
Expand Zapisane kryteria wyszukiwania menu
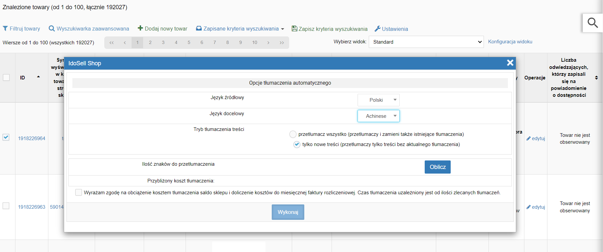coord(240,29)
